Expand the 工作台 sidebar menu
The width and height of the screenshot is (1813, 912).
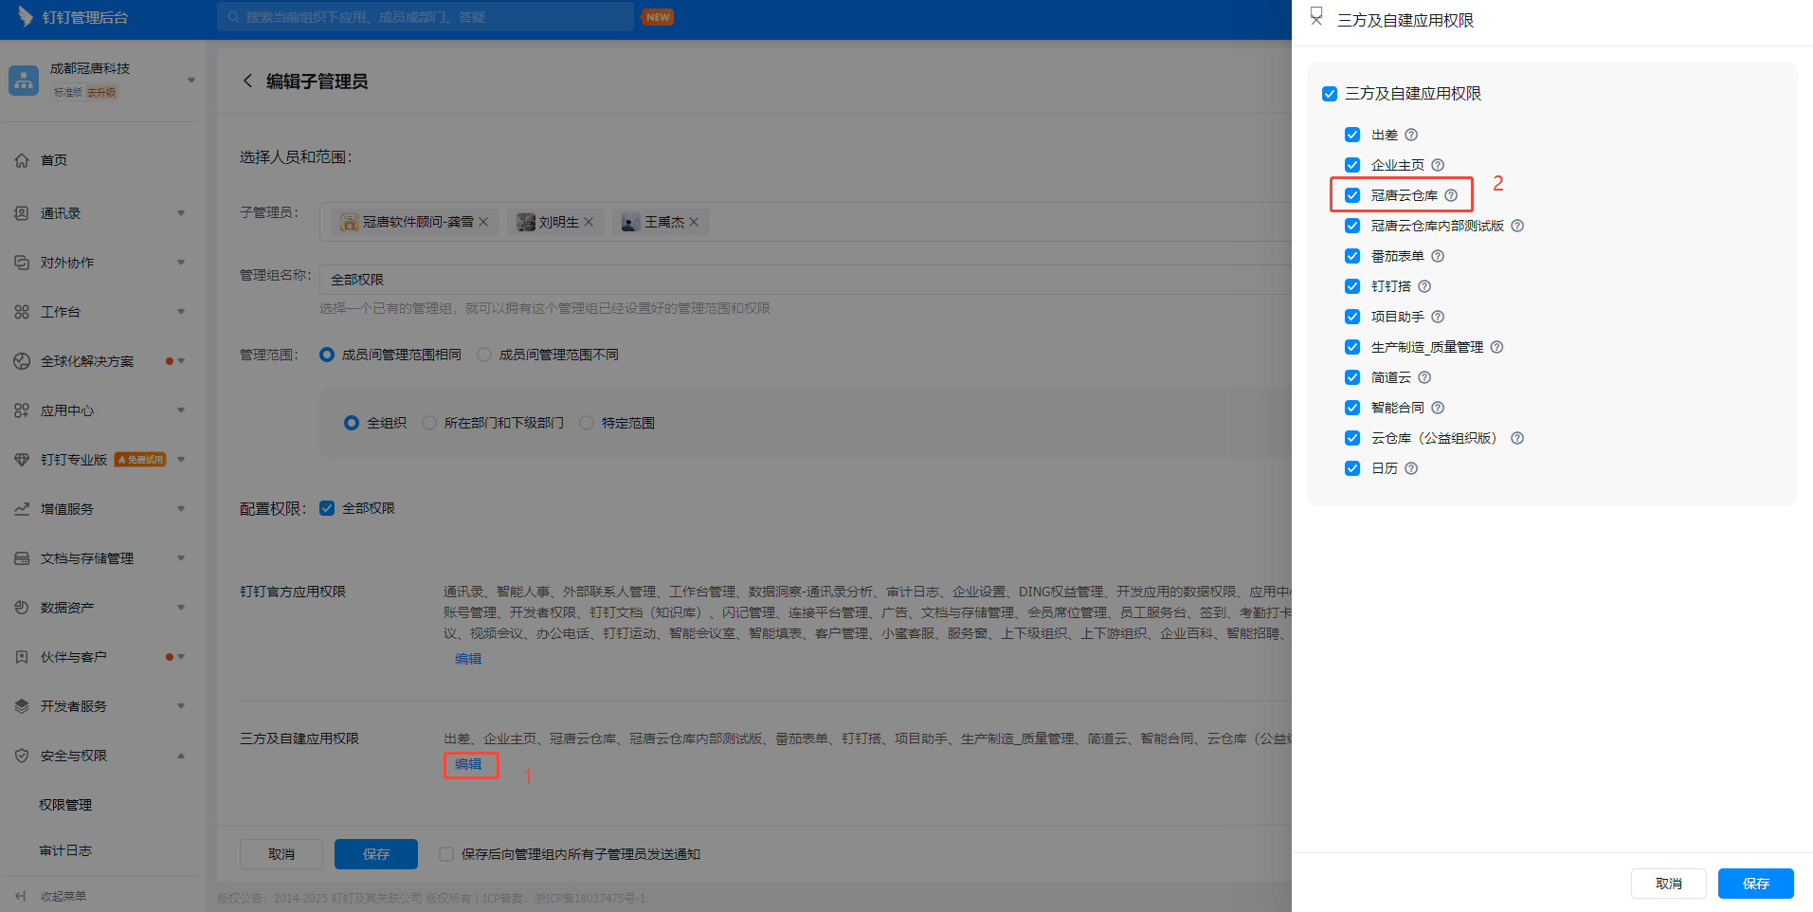[181, 312]
